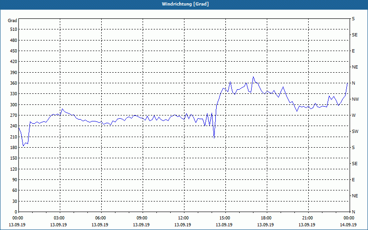Screen dimensions: 368x230
Task: Click the N compass label level with 360
Action: [354, 83]
